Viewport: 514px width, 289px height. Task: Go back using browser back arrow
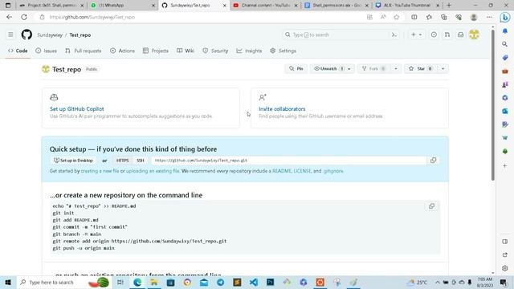(x=9, y=17)
